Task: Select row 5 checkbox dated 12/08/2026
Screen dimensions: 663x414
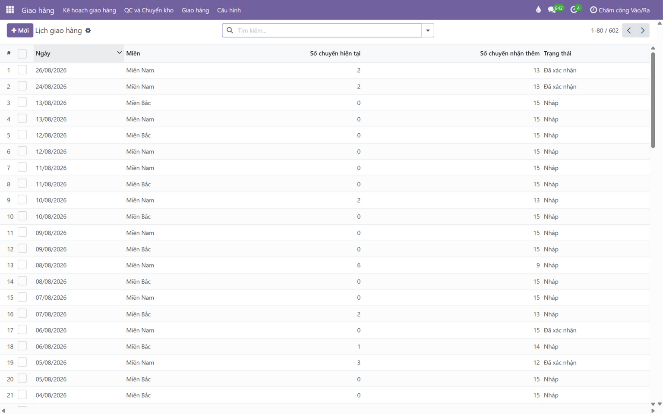Action: tap(22, 135)
